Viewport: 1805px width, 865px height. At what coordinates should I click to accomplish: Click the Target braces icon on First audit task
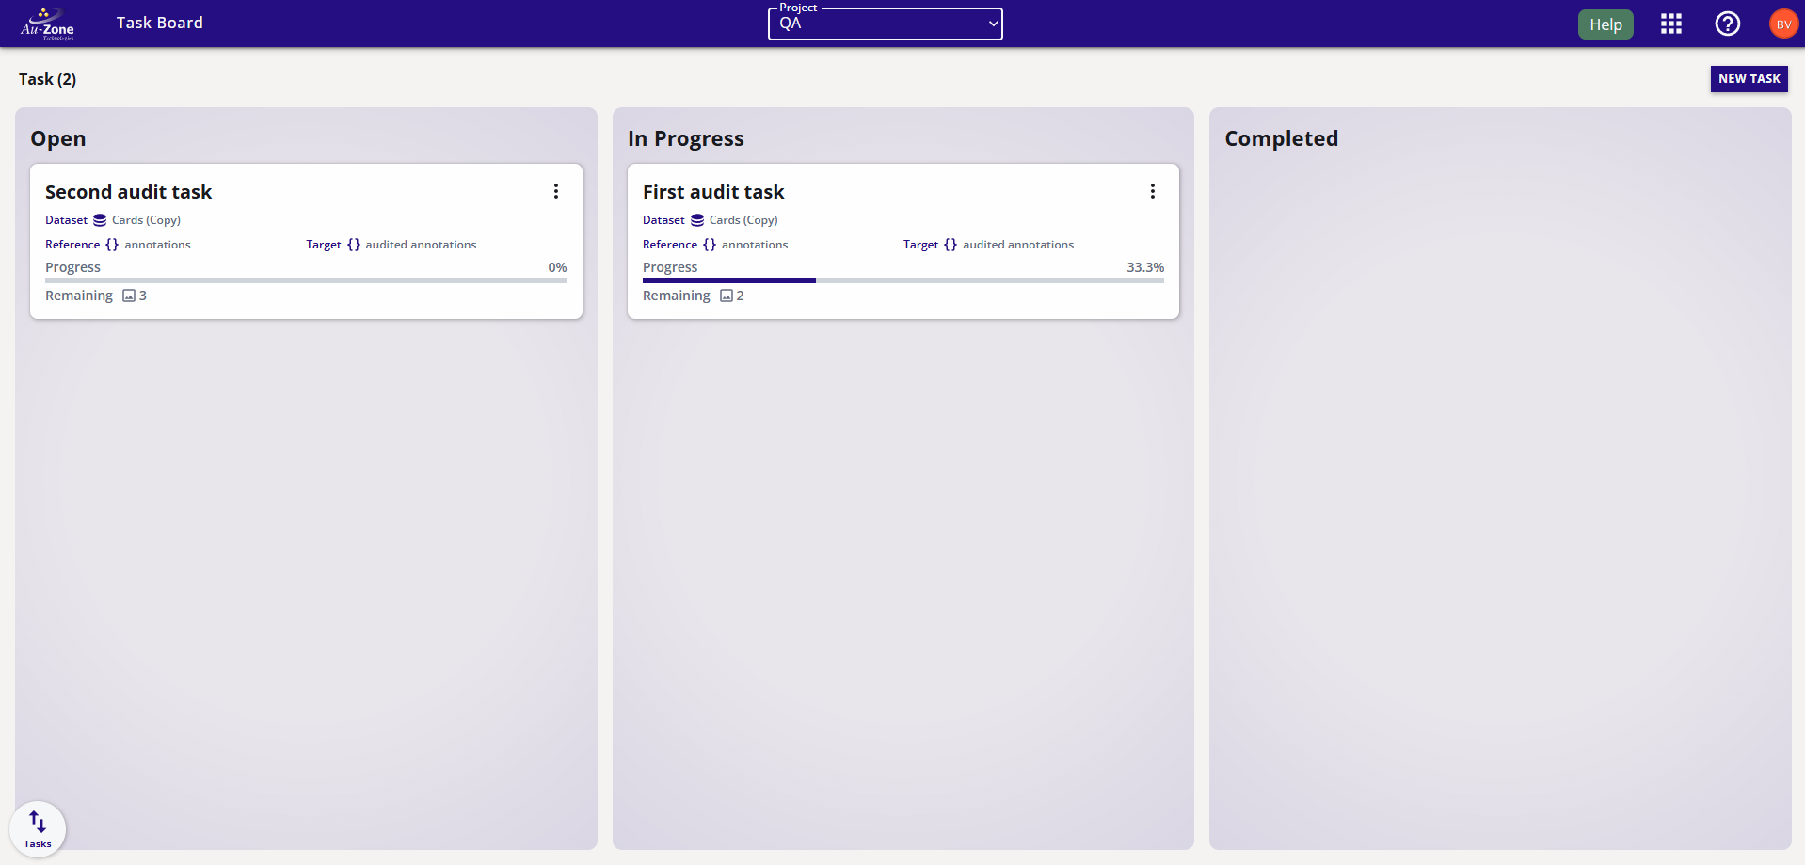[950, 244]
